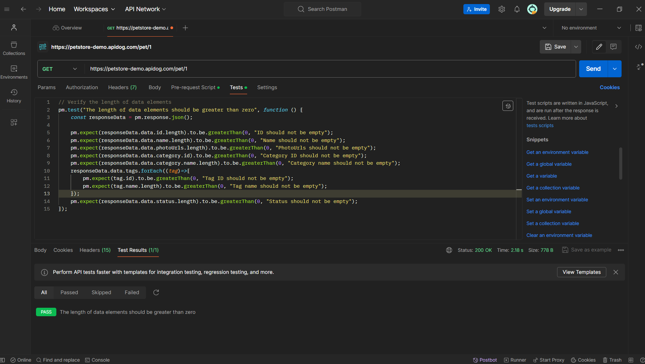Image resolution: width=645 pixels, height=364 pixels.
Task: Expand the Workspaces dropdown
Action: pos(94,9)
